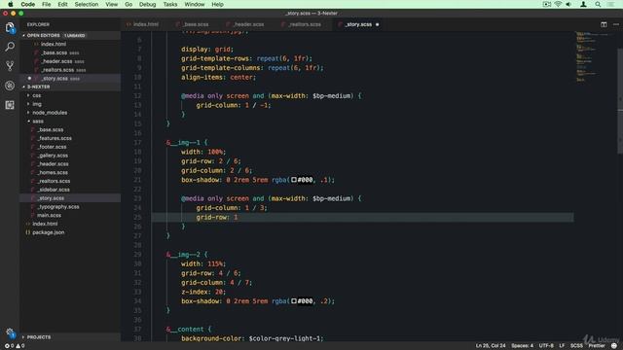Click the volume icon in menu bar

pos(568,4)
